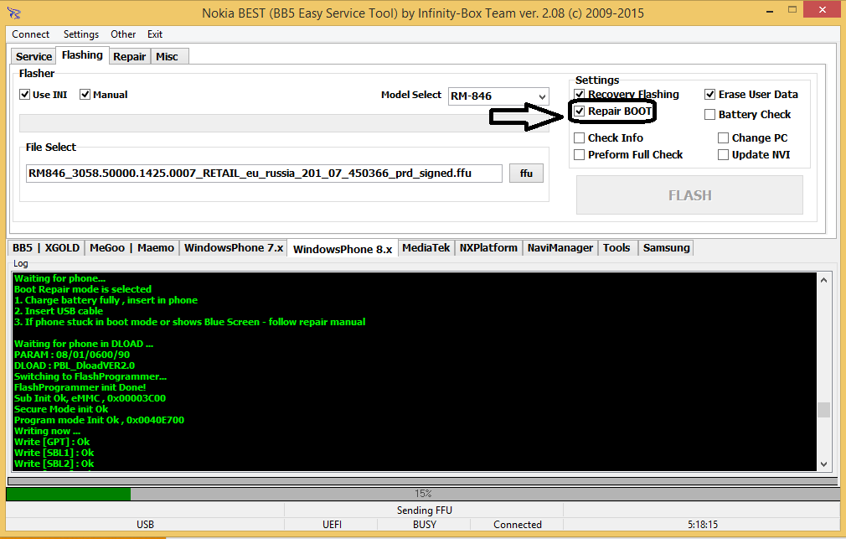Switch to the NaviManager tab
Viewport: 846px width, 539px height.
click(x=560, y=248)
